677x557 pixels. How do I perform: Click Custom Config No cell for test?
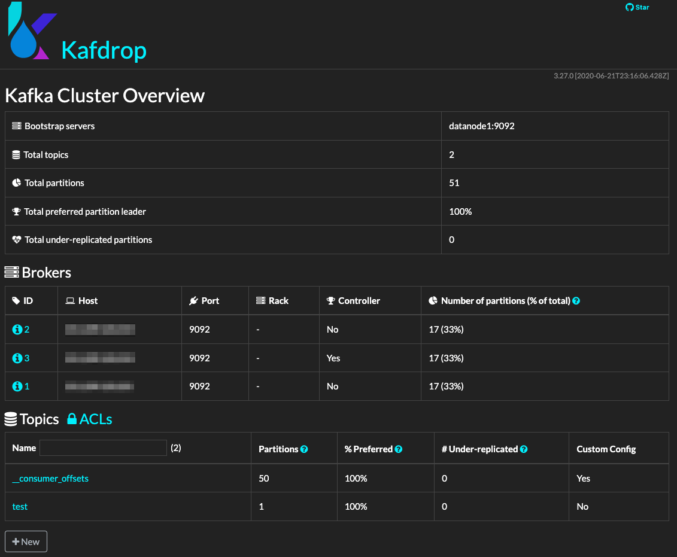pyautogui.click(x=582, y=507)
